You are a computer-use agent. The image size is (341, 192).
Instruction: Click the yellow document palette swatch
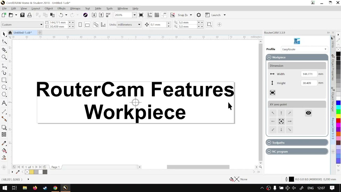tap(31, 172)
